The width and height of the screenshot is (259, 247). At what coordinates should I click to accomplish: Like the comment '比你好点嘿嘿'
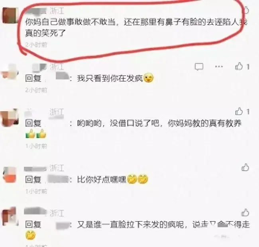(x=245, y=168)
